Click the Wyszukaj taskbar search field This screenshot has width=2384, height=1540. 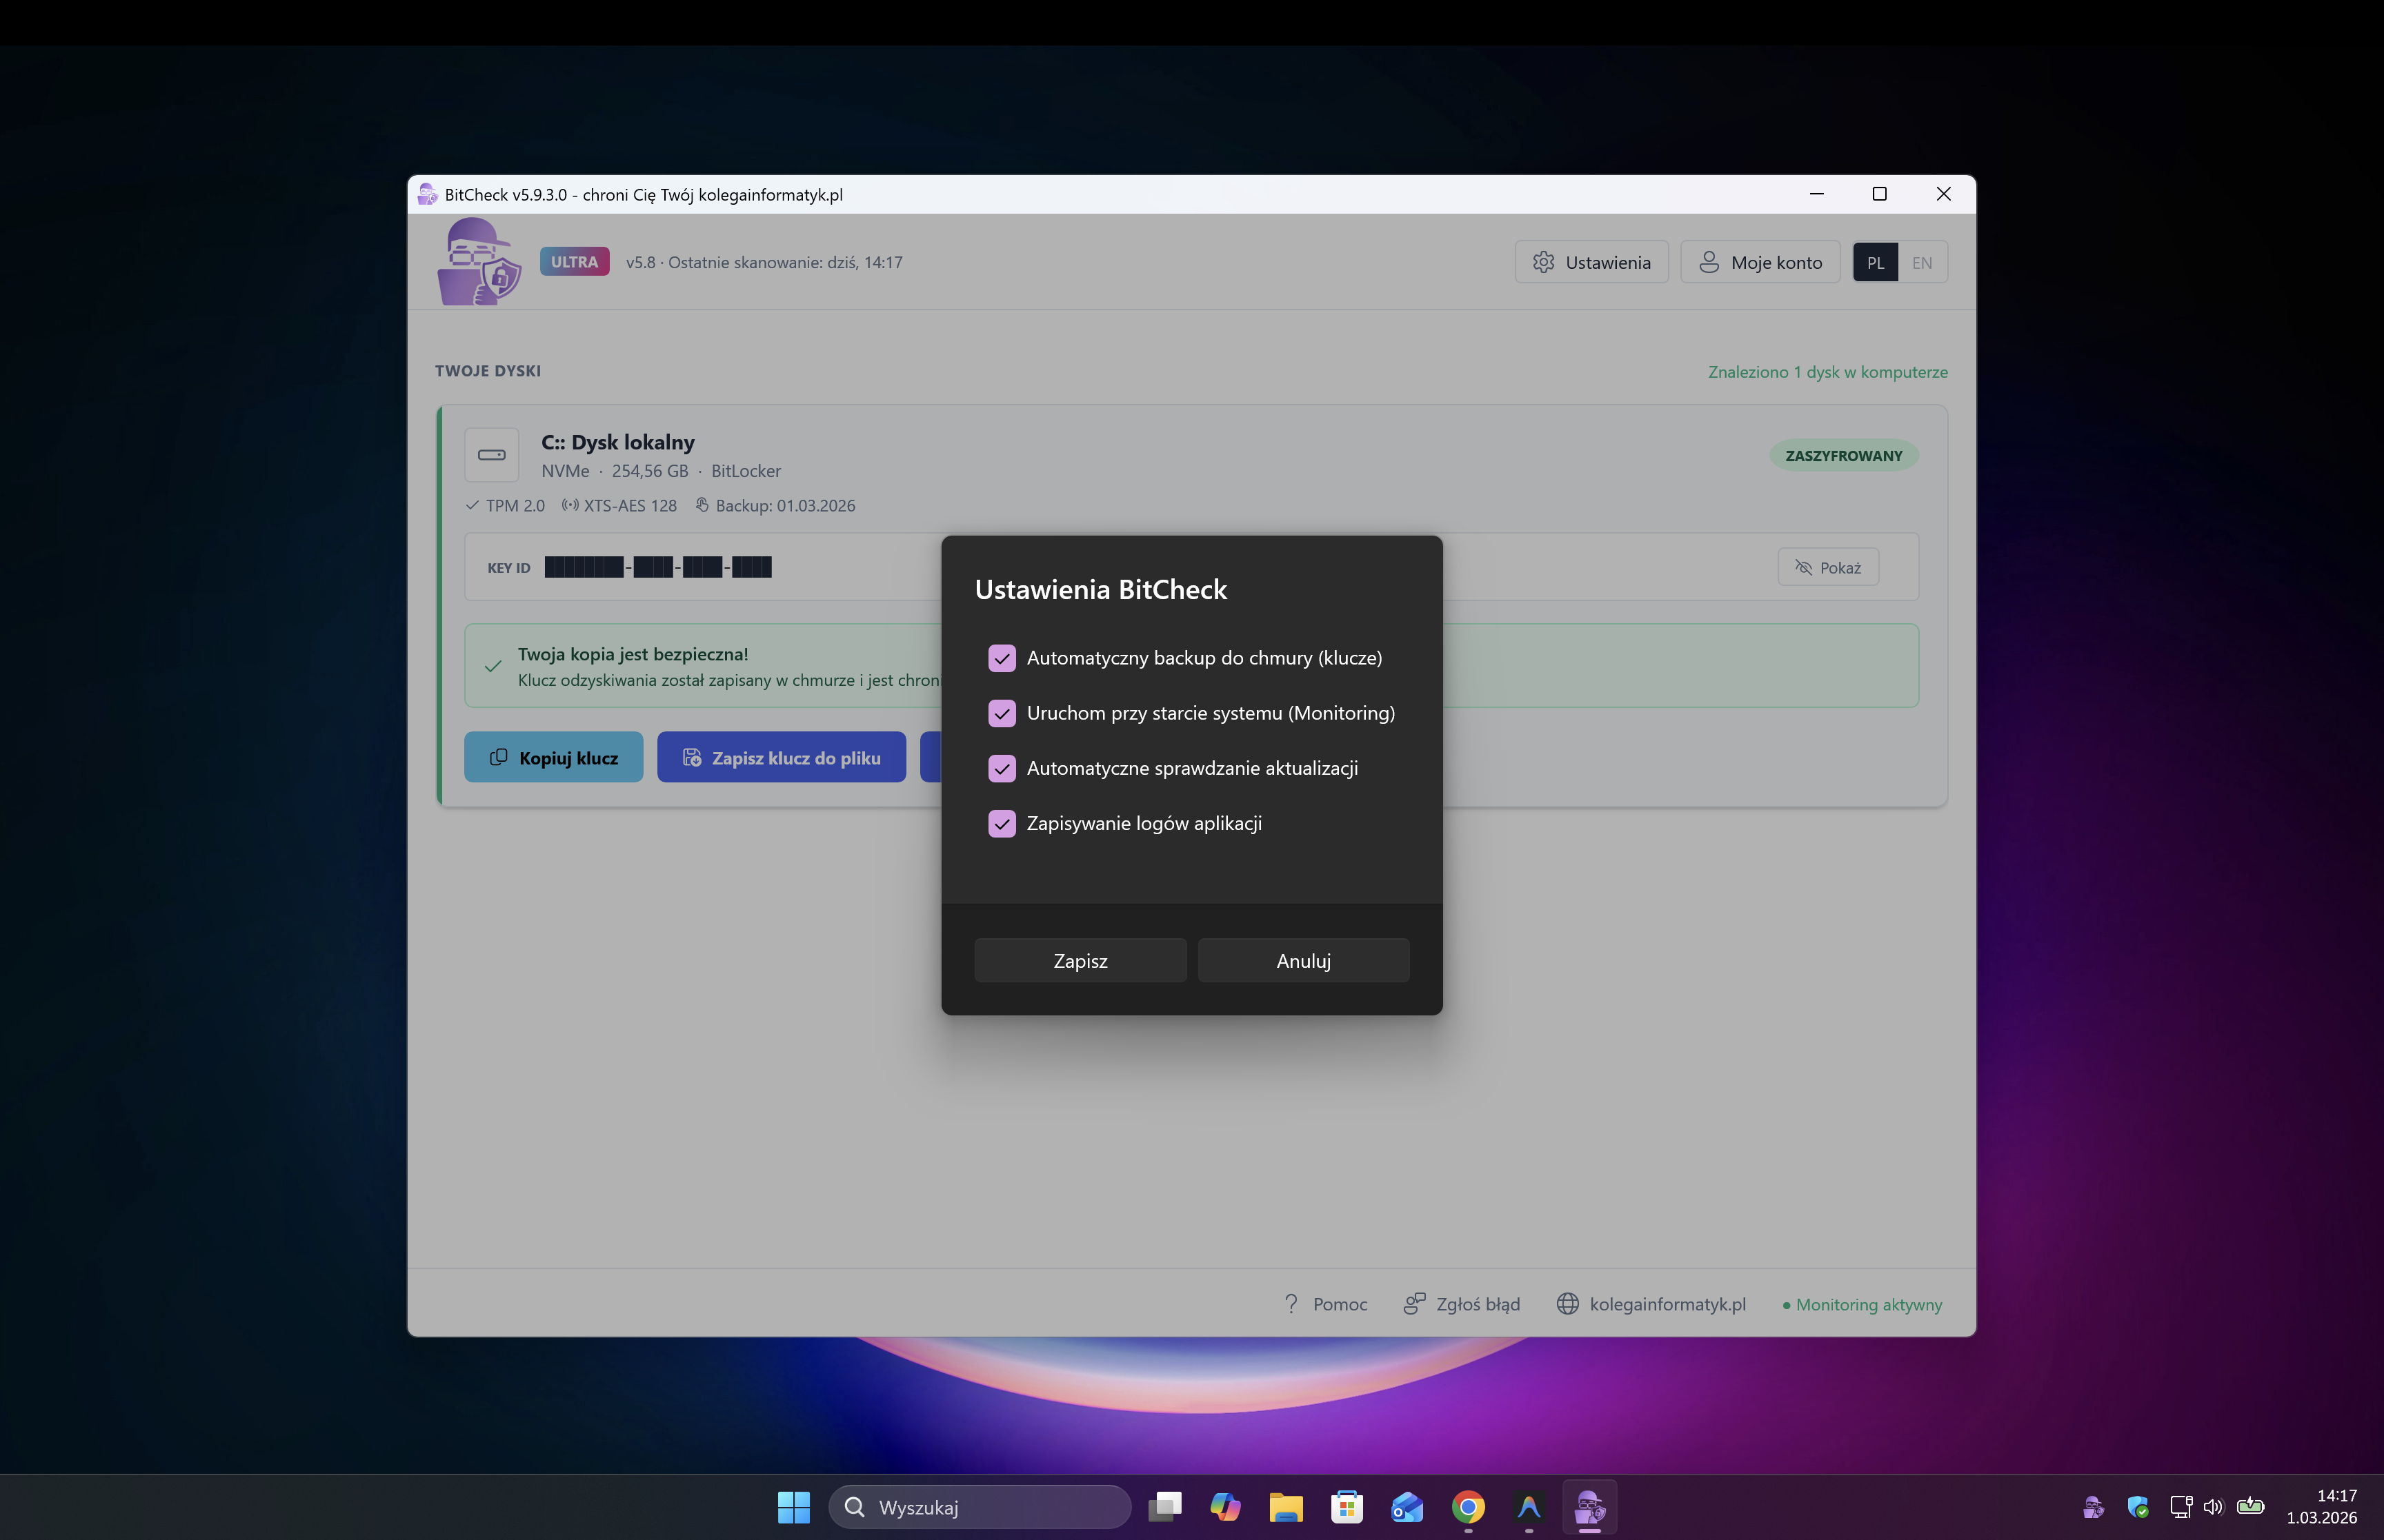point(980,1506)
